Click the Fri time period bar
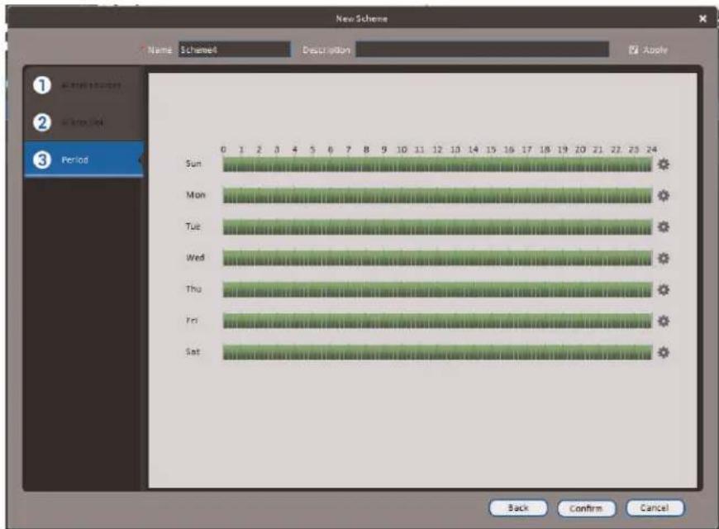The width and height of the screenshot is (719, 529). pos(437,322)
